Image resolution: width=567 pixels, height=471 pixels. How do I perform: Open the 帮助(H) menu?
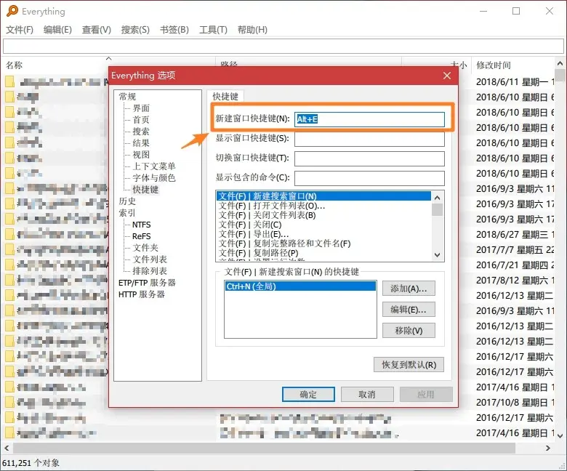(252, 30)
